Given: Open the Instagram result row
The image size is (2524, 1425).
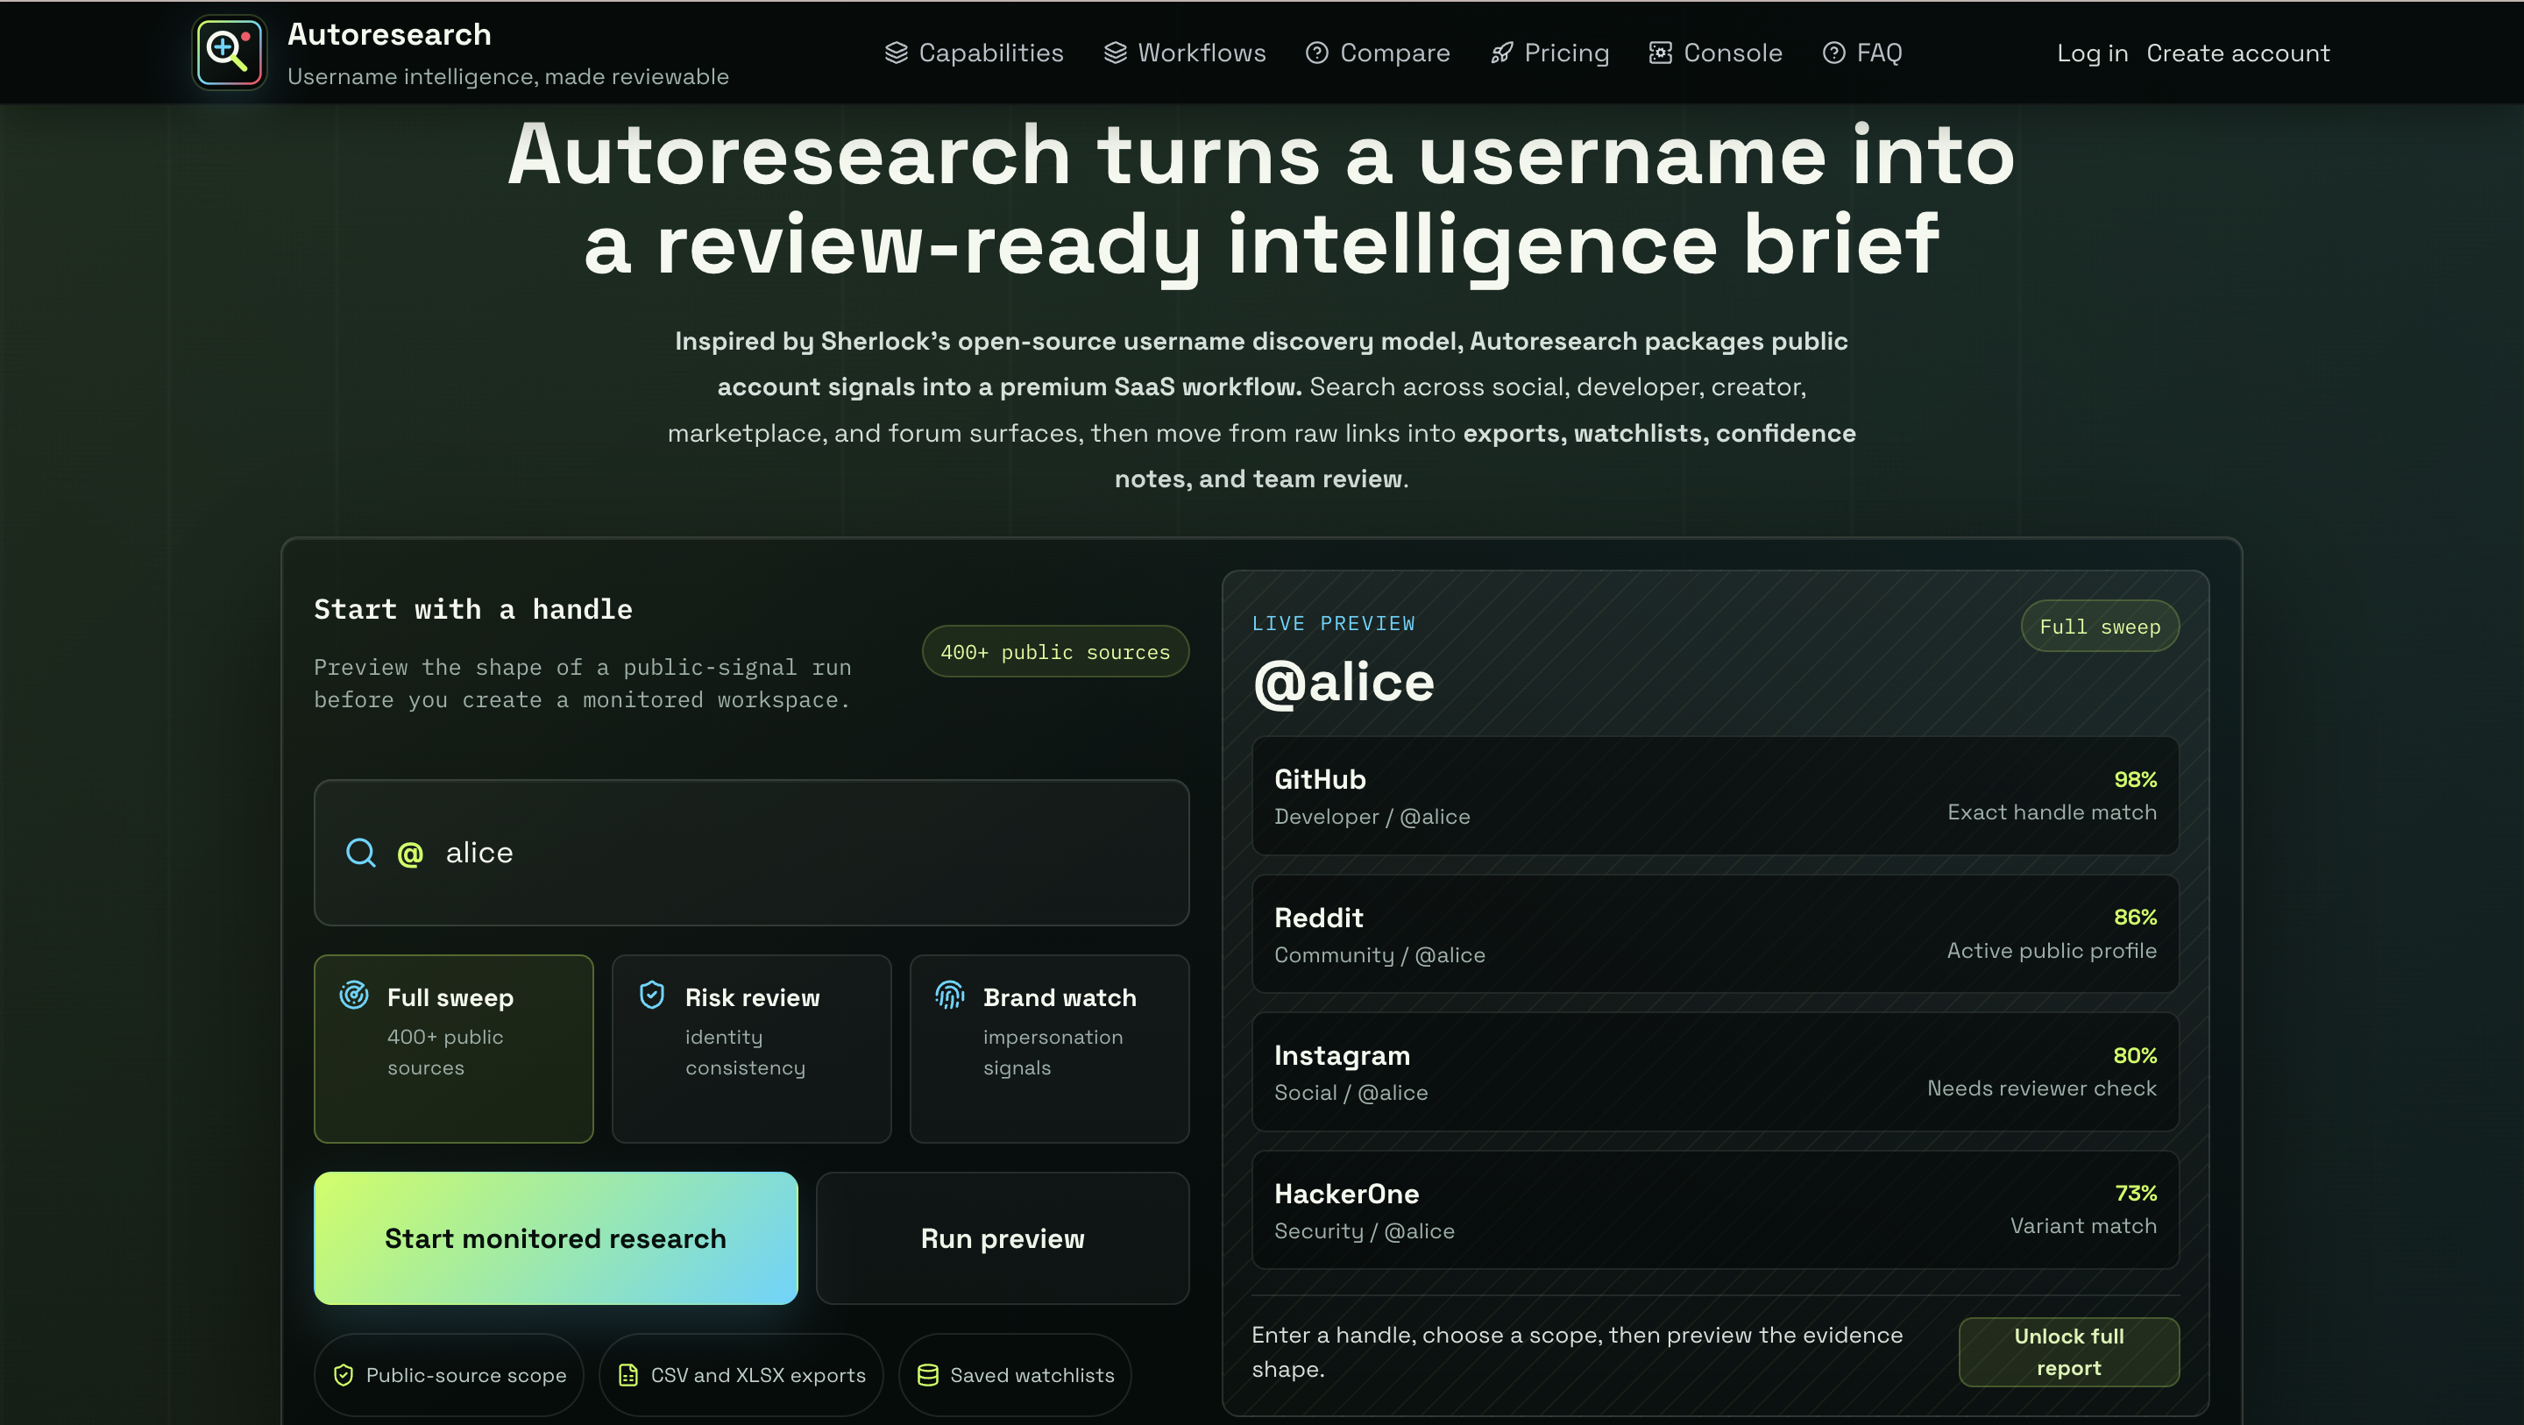Looking at the screenshot, I should coord(1715,1072).
